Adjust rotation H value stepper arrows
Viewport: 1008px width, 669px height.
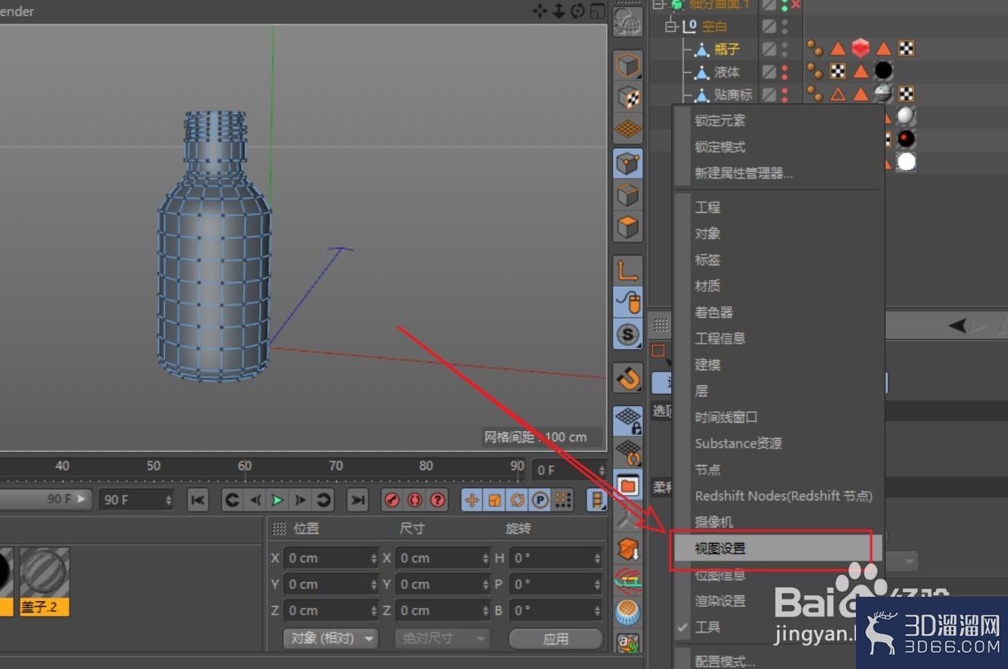[598, 558]
